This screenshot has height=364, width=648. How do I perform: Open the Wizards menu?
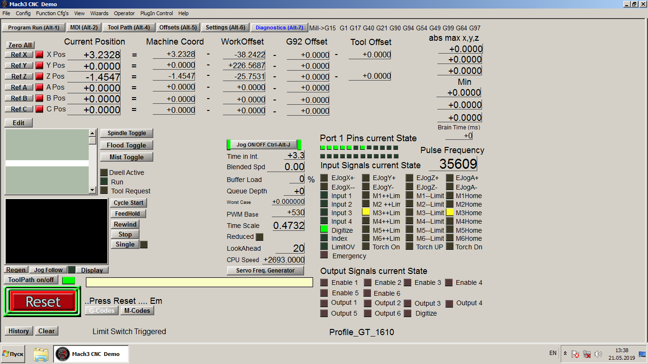click(99, 13)
